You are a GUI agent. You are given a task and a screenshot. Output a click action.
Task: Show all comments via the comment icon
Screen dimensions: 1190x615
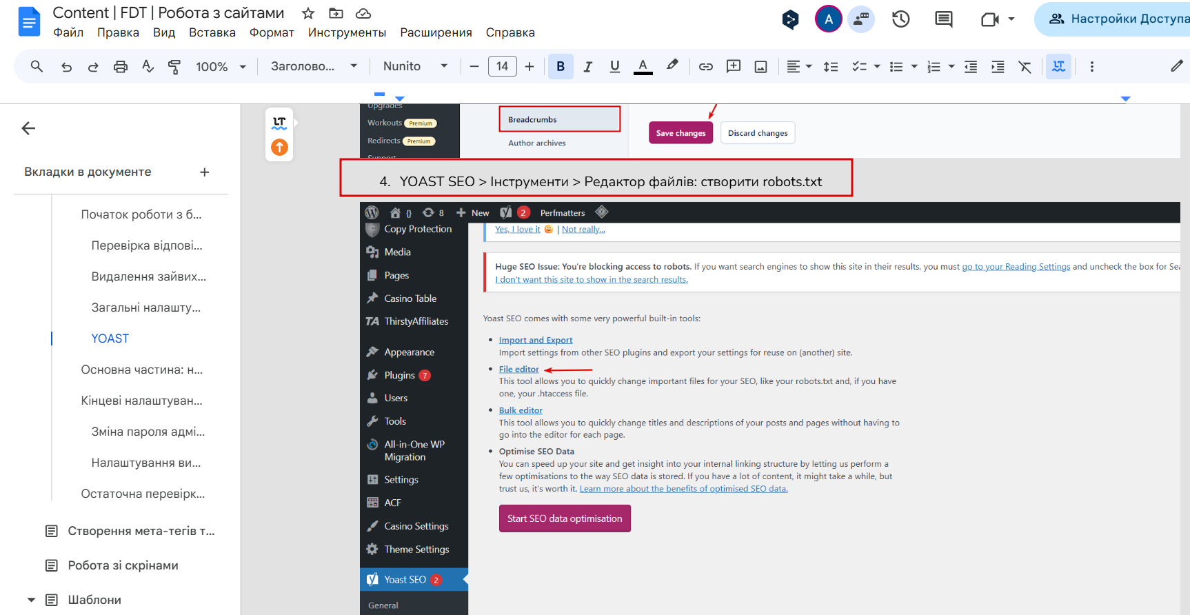[943, 19]
